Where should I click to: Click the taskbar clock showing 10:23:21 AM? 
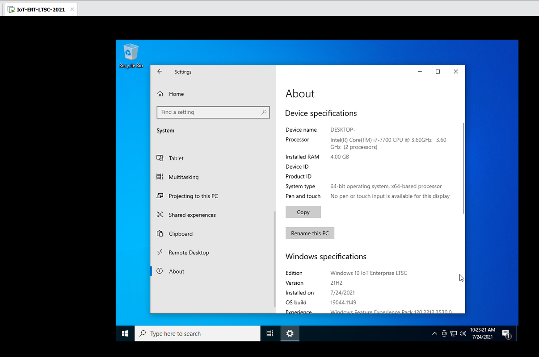click(482, 333)
